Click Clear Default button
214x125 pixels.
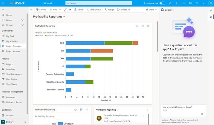(94, 10)
